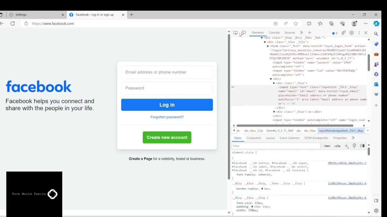
Task: Open the Forgotten password link
Action: tap(167, 117)
